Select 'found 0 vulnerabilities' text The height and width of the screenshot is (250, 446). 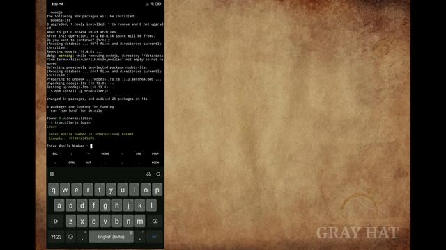click(70, 119)
